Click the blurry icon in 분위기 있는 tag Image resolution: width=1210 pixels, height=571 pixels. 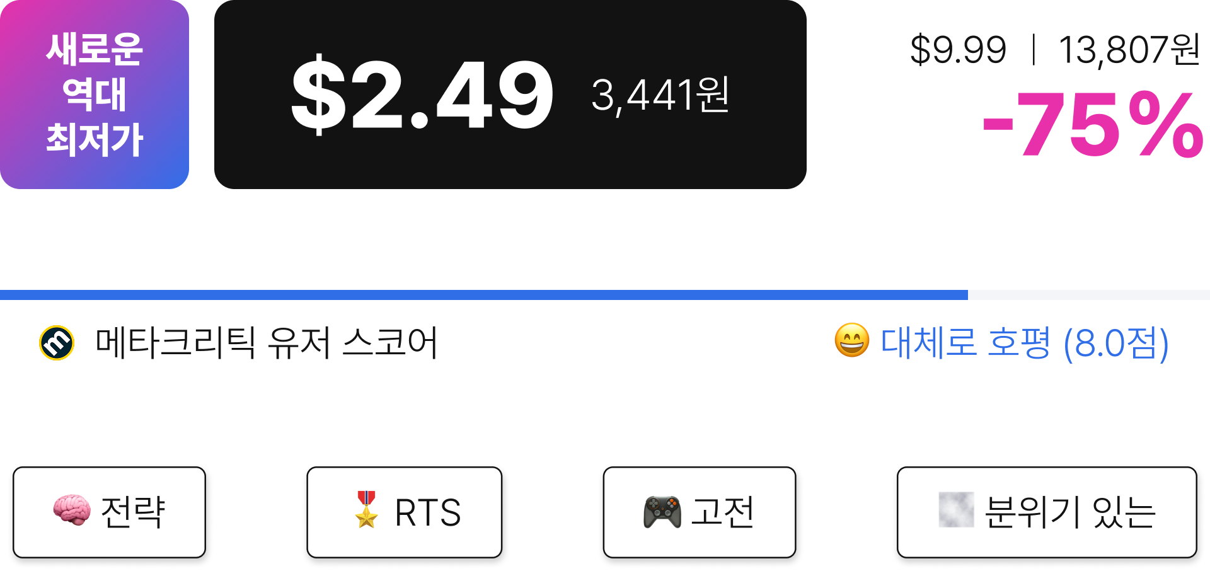pyautogui.click(x=956, y=509)
